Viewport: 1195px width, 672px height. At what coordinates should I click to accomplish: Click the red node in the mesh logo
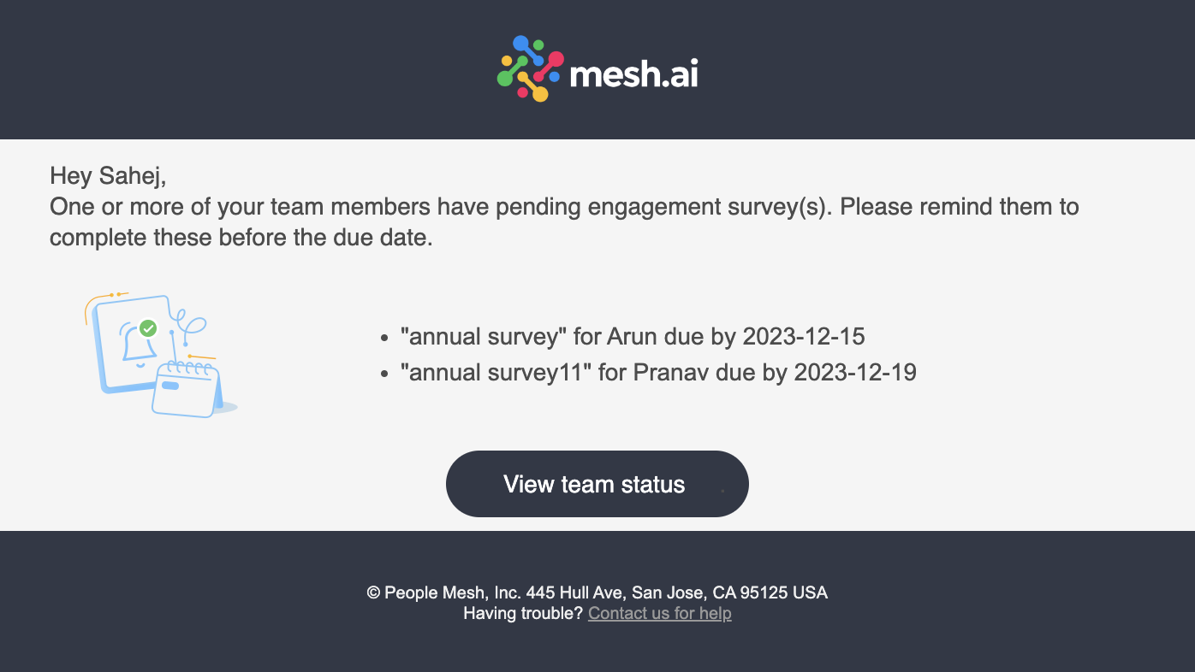(556, 58)
